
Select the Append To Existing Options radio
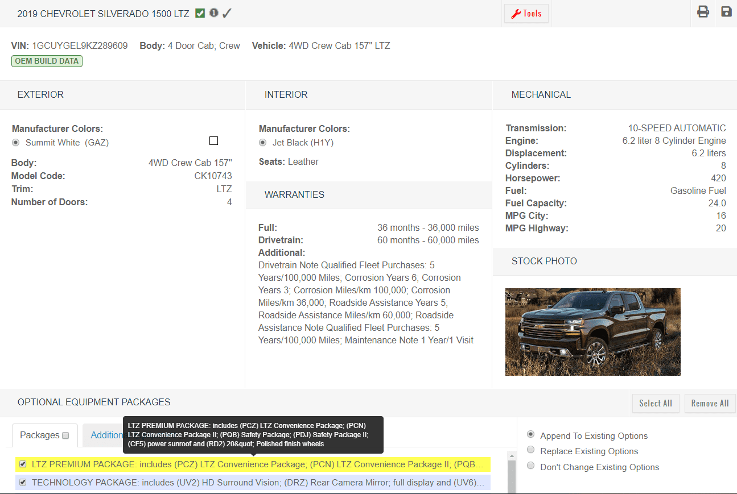click(x=530, y=434)
